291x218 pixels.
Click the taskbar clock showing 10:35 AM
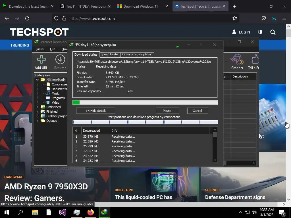pos(267,212)
